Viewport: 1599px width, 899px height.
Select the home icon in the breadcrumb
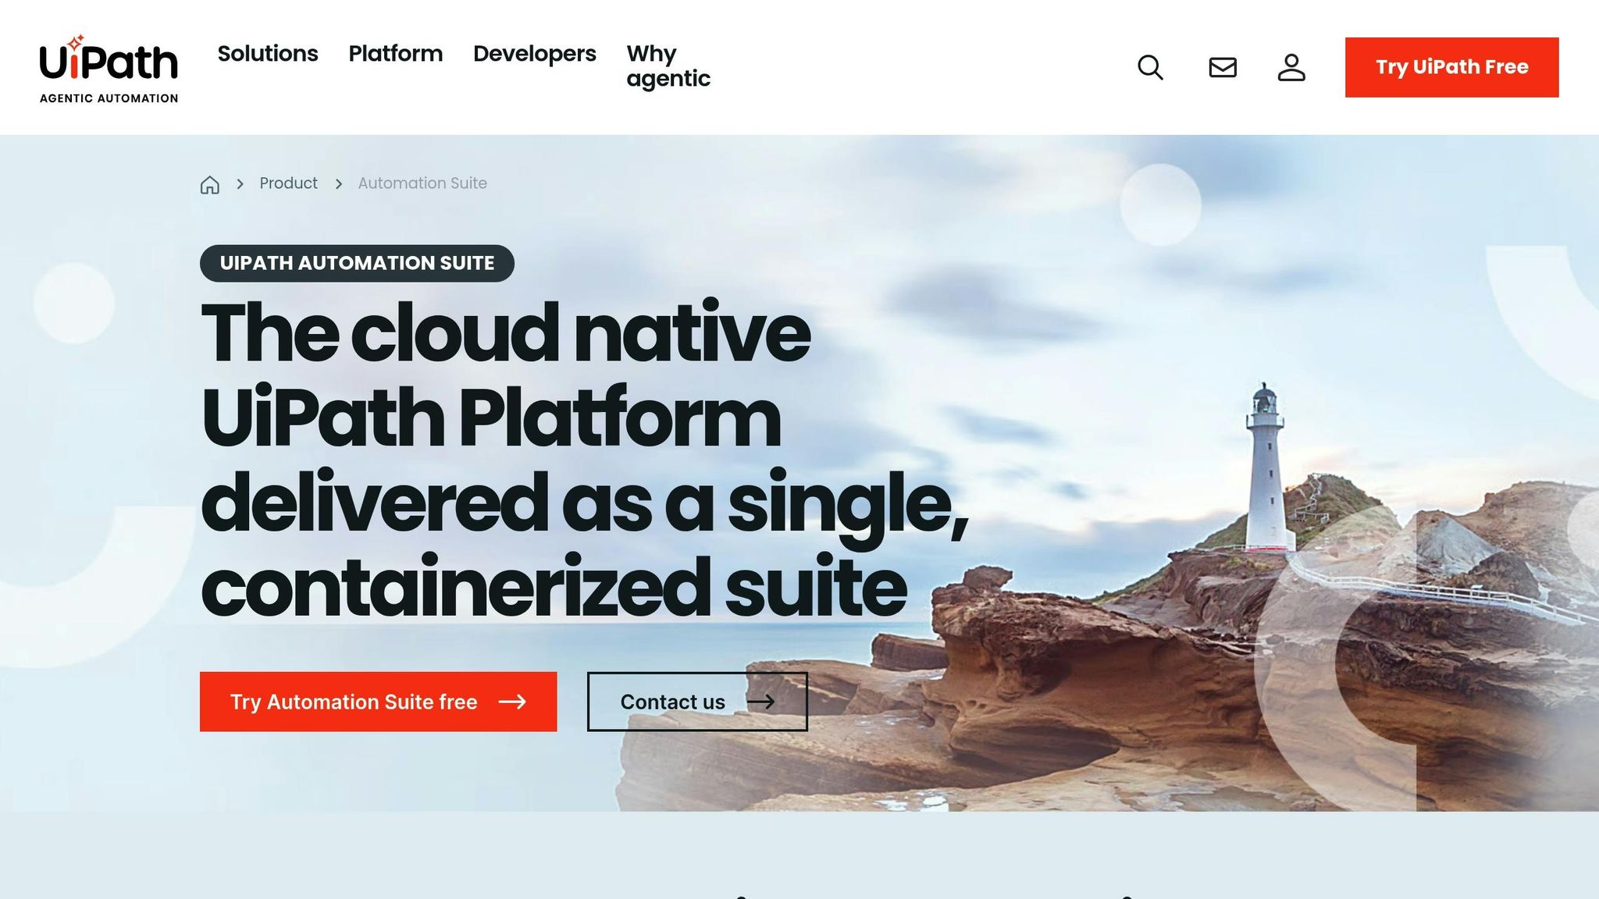click(x=209, y=184)
